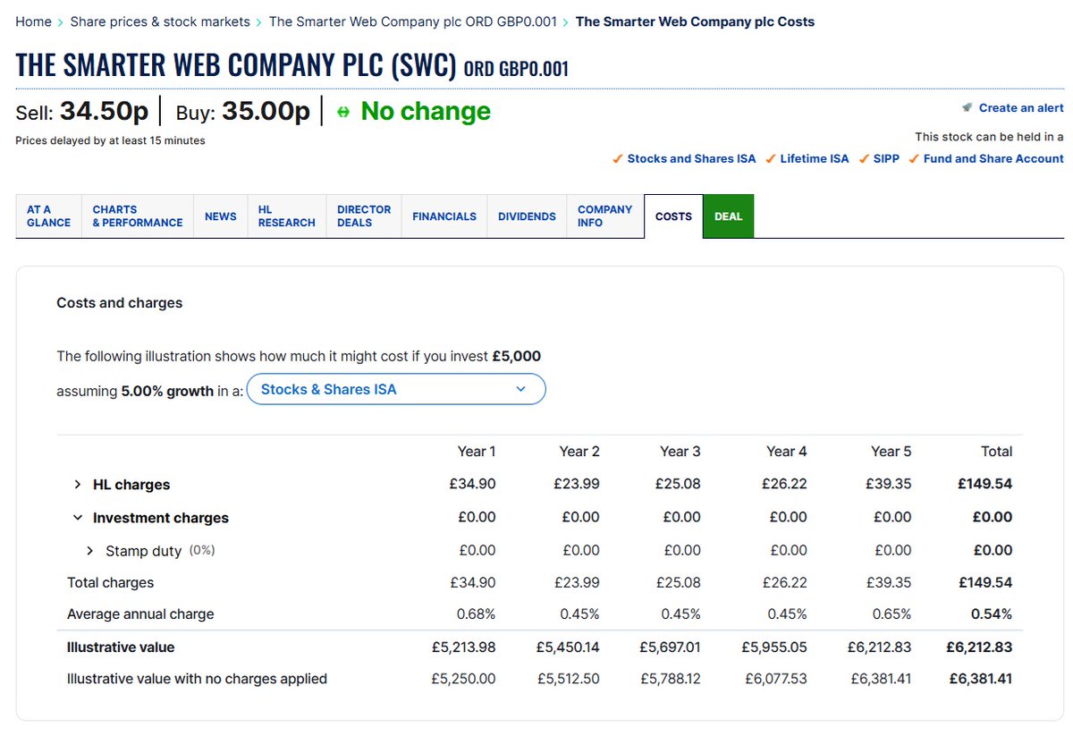The image size is (1073, 736).
Task: Click the Create an alert bell icon
Action: click(x=967, y=107)
